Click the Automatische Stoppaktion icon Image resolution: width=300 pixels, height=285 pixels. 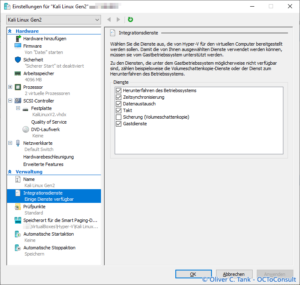click(17, 248)
